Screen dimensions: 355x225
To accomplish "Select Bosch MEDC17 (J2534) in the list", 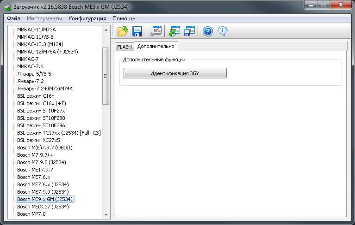I will 43,207.
